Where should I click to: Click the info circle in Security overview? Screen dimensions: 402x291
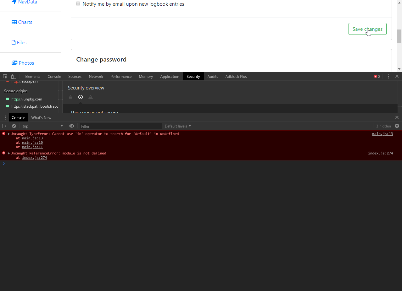click(x=81, y=97)
